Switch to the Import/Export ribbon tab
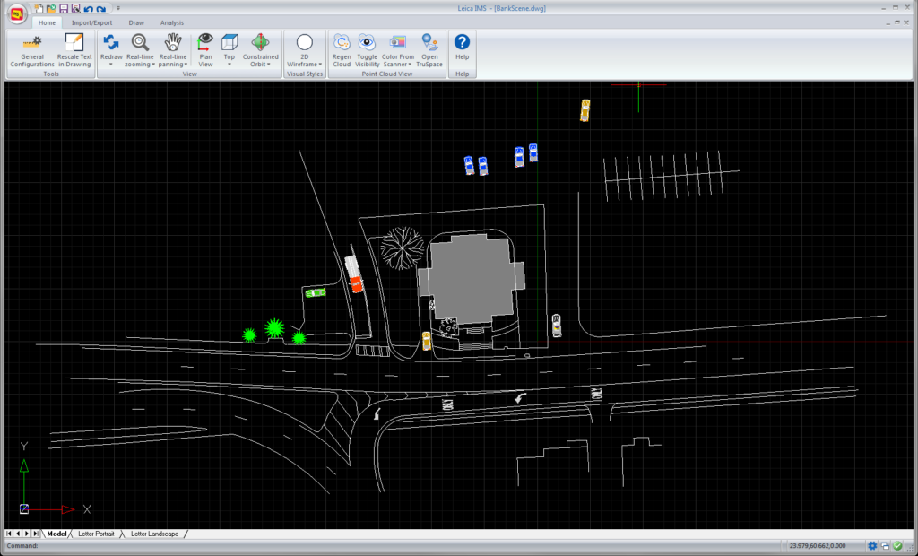The image size is (918, 556). coord(92,22)
